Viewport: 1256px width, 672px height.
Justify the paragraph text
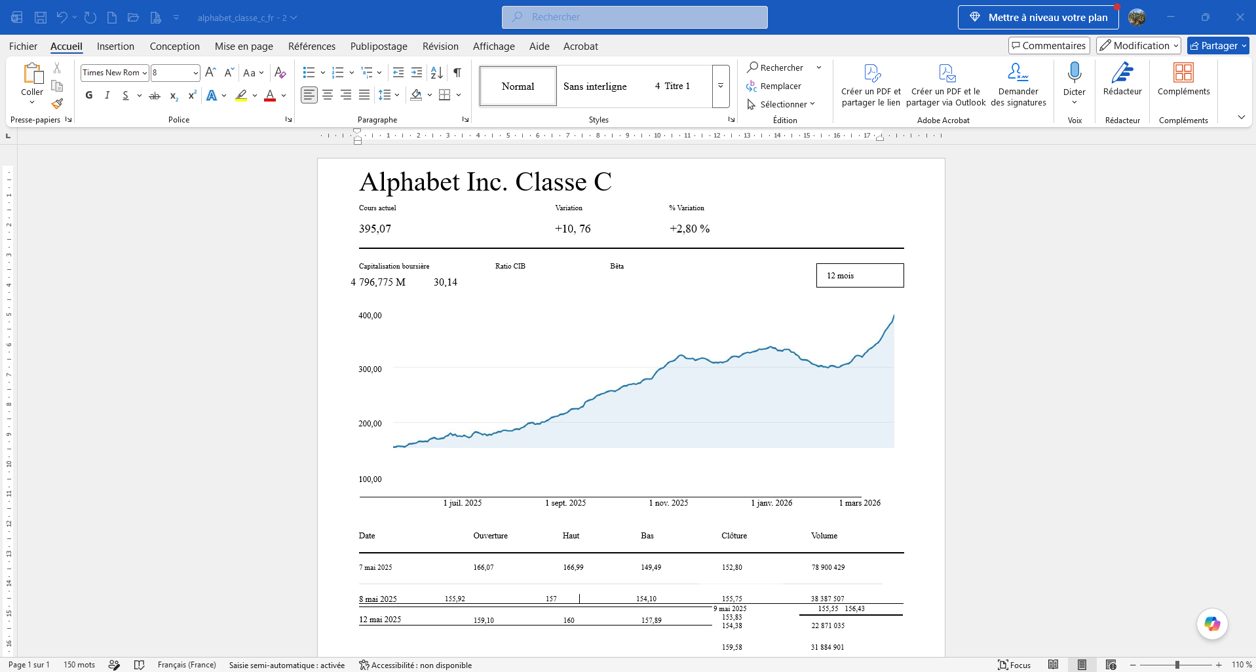(x=364, y=95)
